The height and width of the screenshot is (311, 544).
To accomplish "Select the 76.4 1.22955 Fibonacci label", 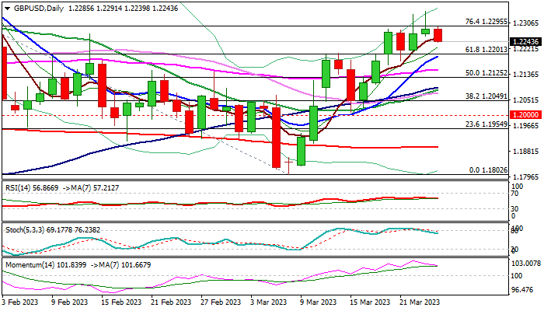I will 486,22.
